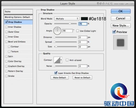This screenshot has height=108, width=136.
Task: Select the Satin style row
Action: 18,57
